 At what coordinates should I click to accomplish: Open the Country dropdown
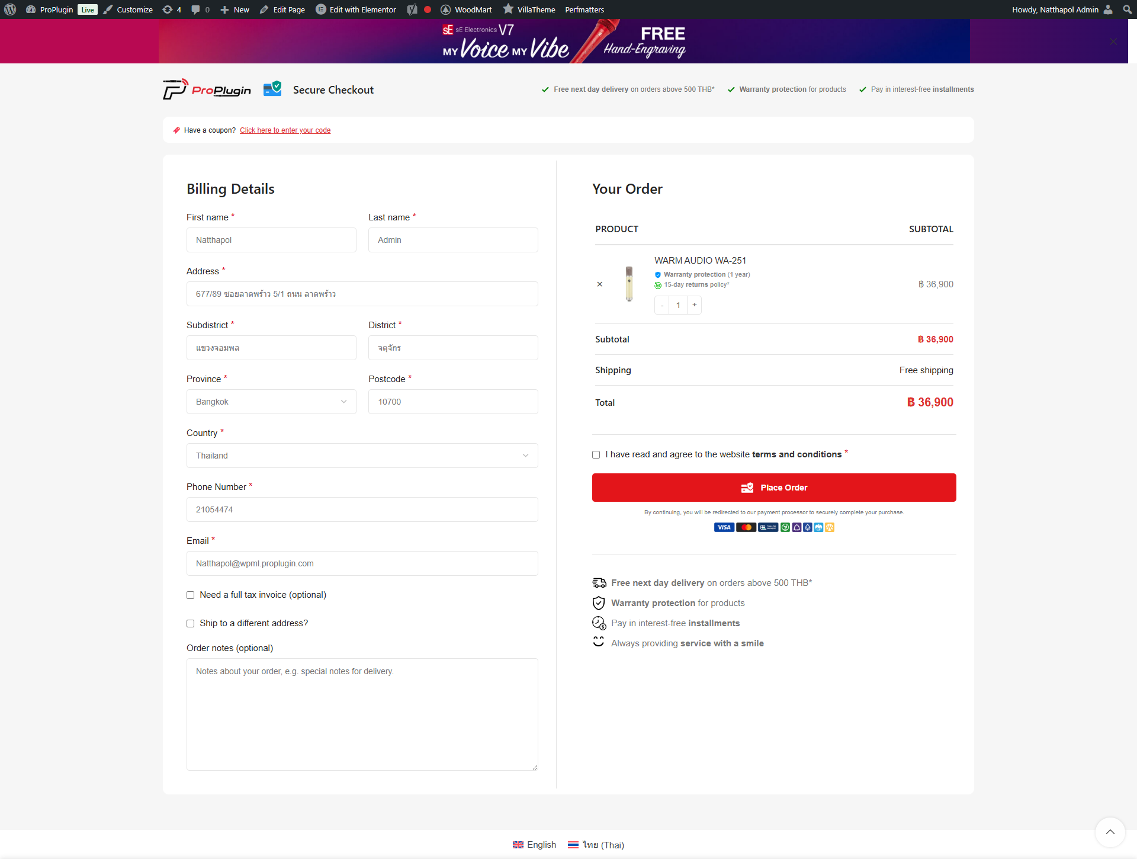pyautogui.click(x=362, y=456)
